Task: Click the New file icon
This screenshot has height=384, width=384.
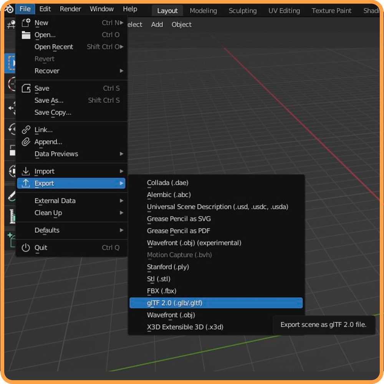Action: [26, 23]
